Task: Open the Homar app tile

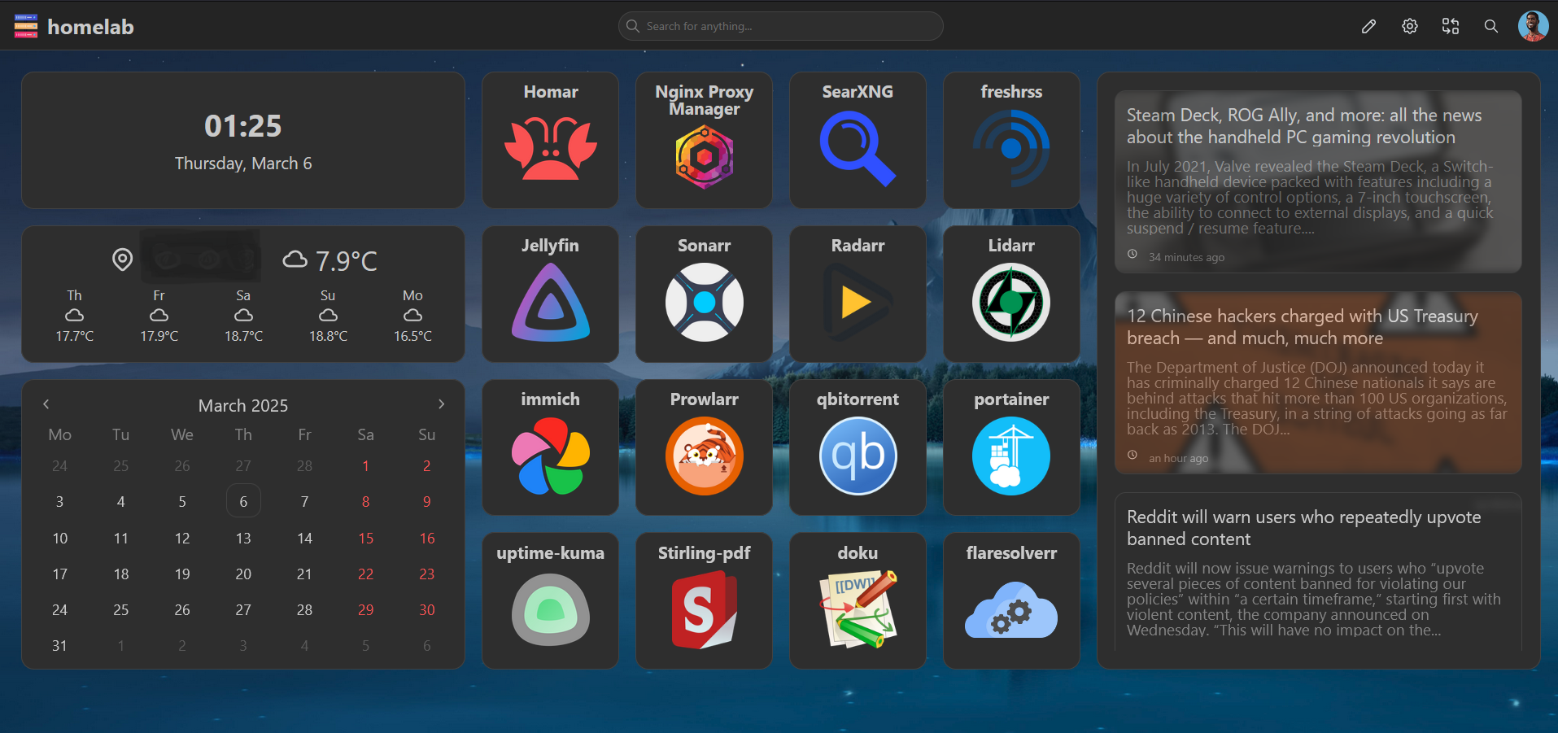Action: point(550,140)
